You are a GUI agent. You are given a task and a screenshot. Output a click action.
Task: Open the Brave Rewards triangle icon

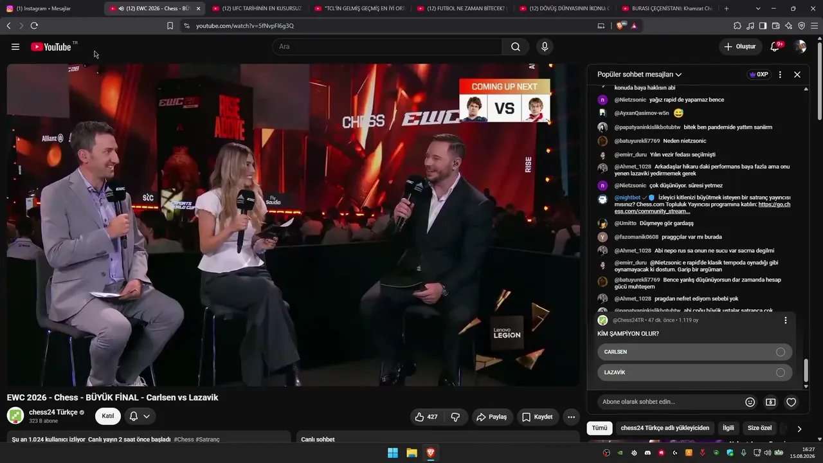(634, 26)
